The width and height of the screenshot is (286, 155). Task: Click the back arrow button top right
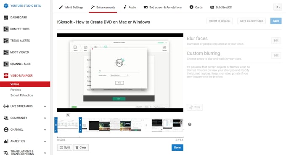(x=278, y=7)
